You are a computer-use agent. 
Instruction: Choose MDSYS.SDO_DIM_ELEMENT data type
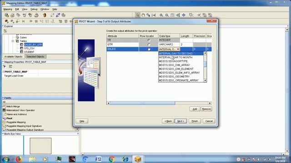[181, 69]
